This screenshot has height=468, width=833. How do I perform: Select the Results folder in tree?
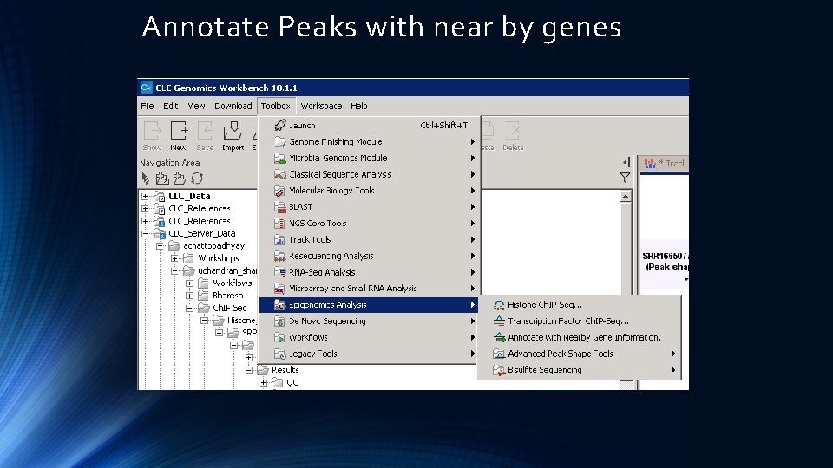(x=285, y=370)
